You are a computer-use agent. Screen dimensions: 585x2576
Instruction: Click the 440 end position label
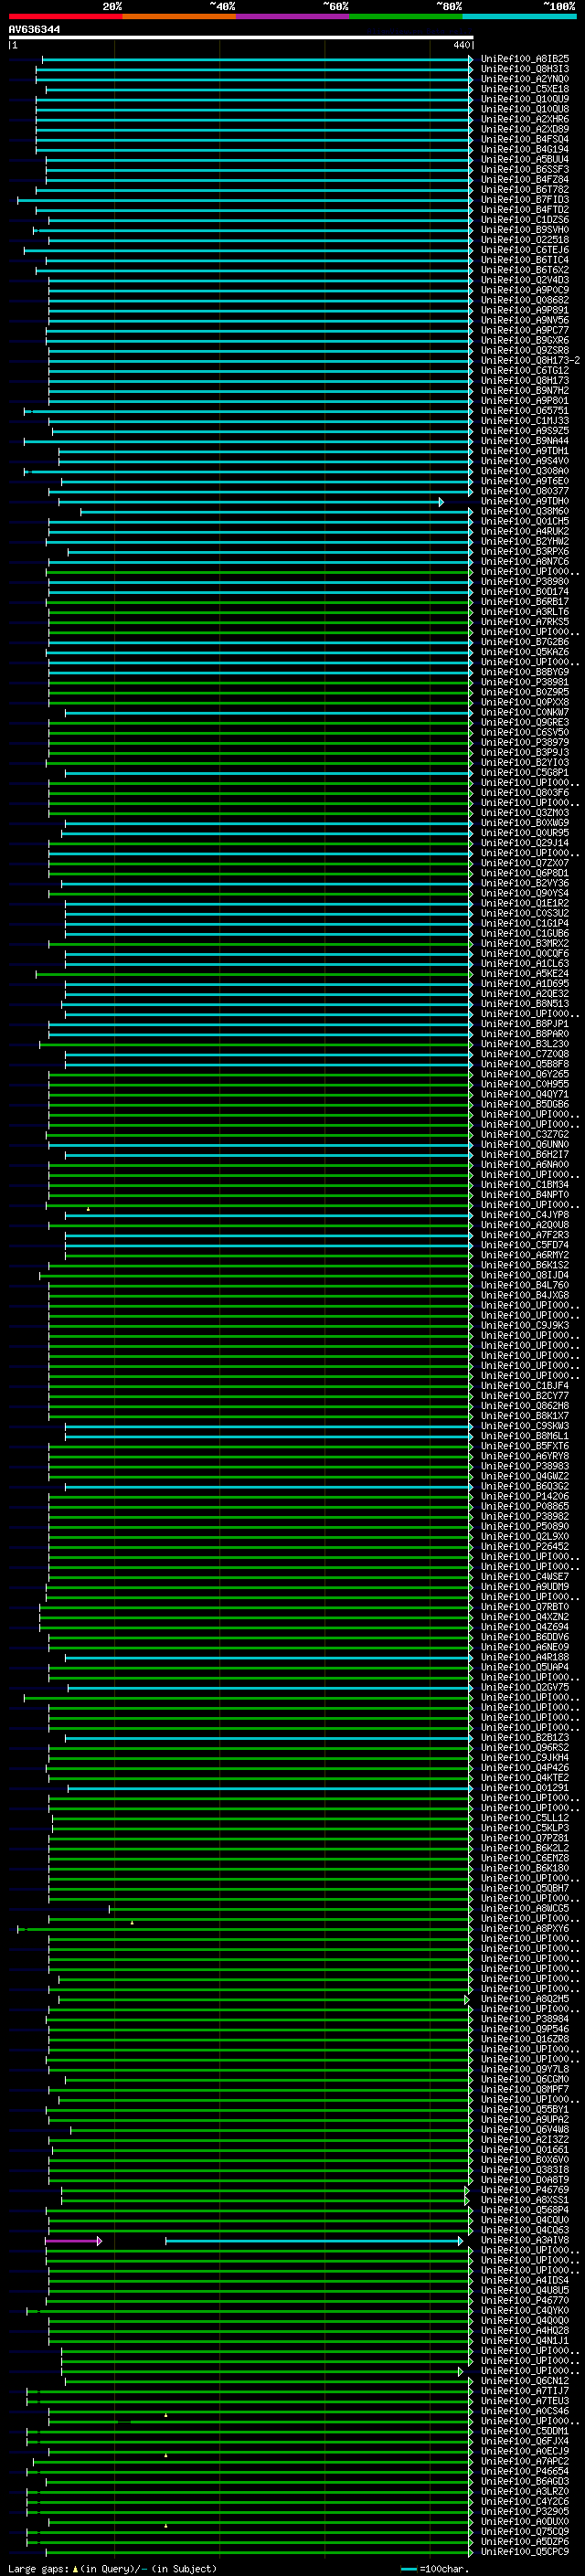tap(461, 45)
